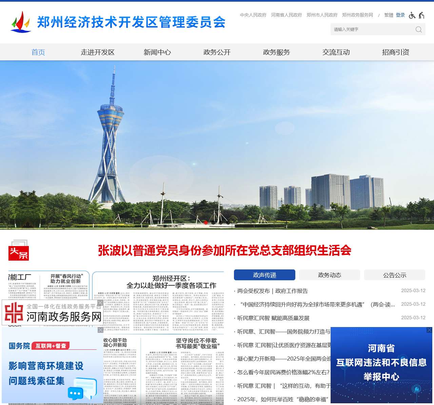Open news 听民意、汇民智——国务院倾力打造
This screenshot has width=434, height=405.
point(284,331)
